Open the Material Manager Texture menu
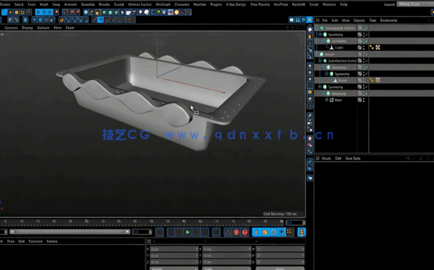 click(52, 241)
